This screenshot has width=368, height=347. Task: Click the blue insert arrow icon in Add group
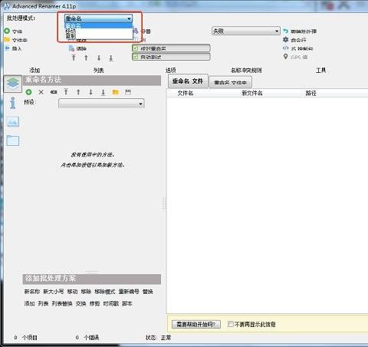tap(7, 48)
